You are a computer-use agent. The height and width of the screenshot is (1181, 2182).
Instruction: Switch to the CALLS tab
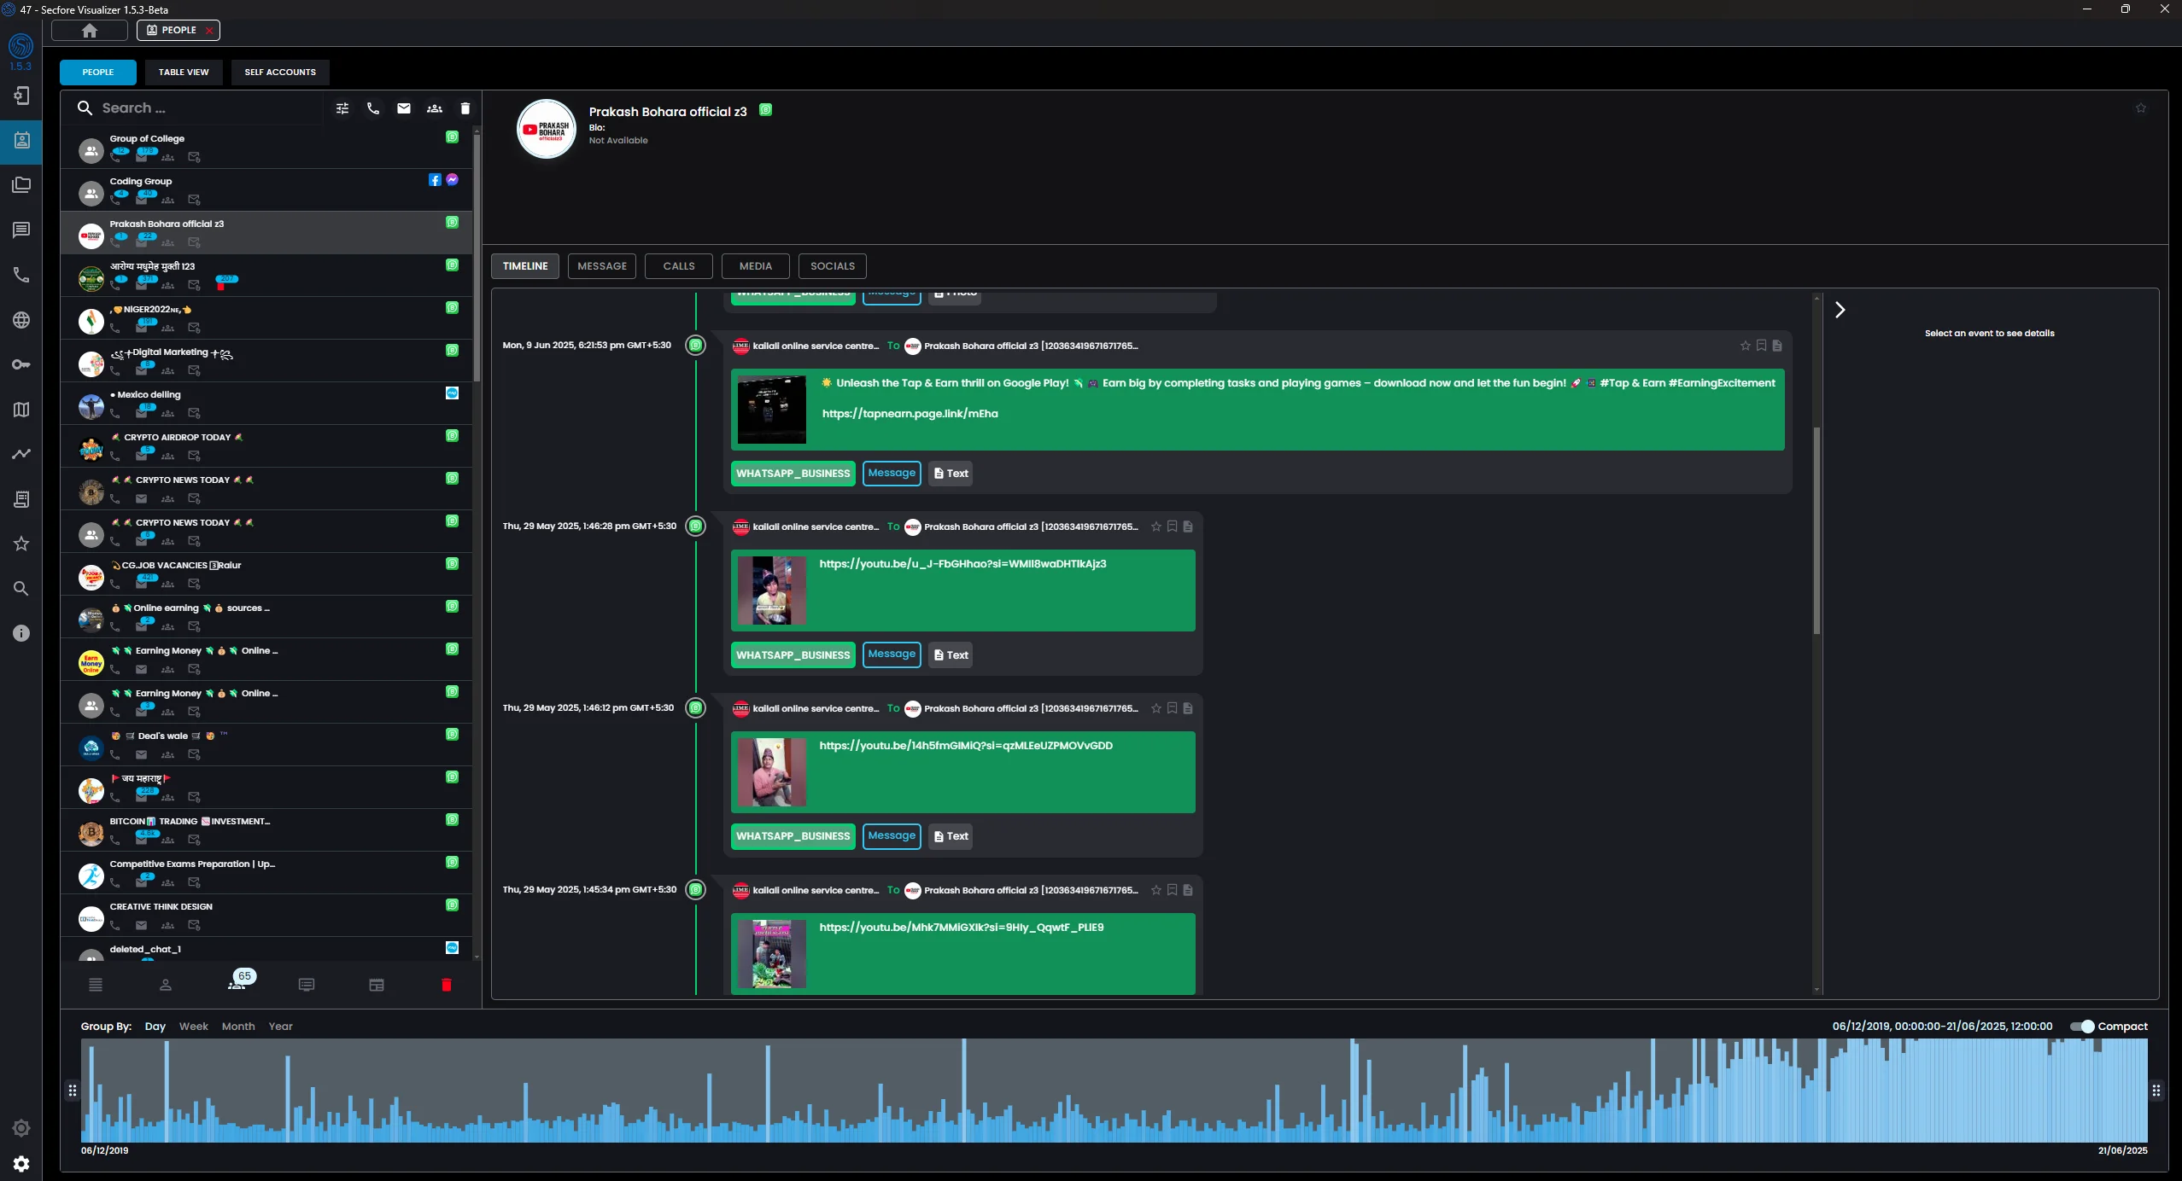(679, 266)
